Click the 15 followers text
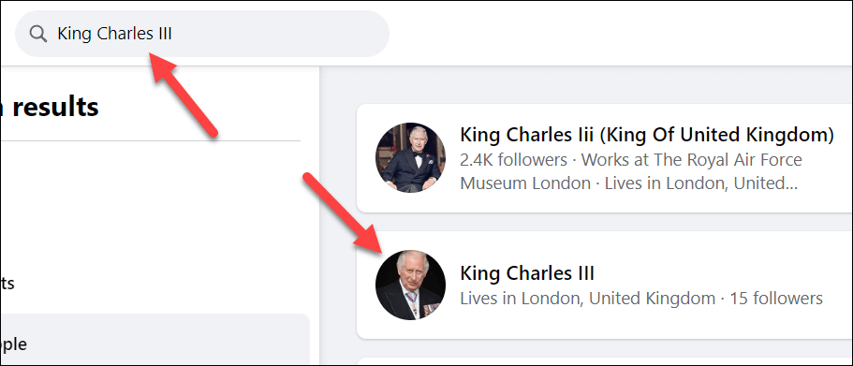 click(776, 299)
